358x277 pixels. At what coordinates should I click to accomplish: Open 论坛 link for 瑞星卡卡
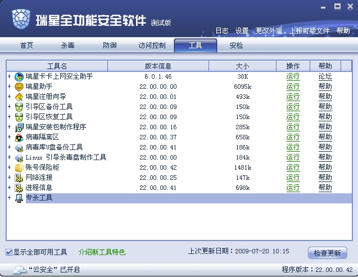pos(325,76)
